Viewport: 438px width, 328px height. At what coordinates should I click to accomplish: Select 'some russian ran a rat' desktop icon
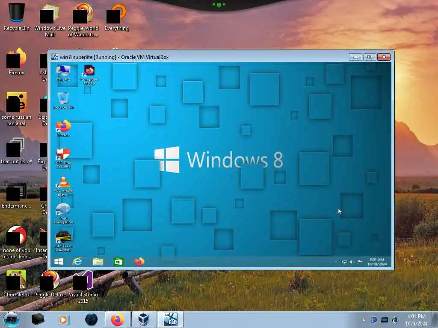17,109
